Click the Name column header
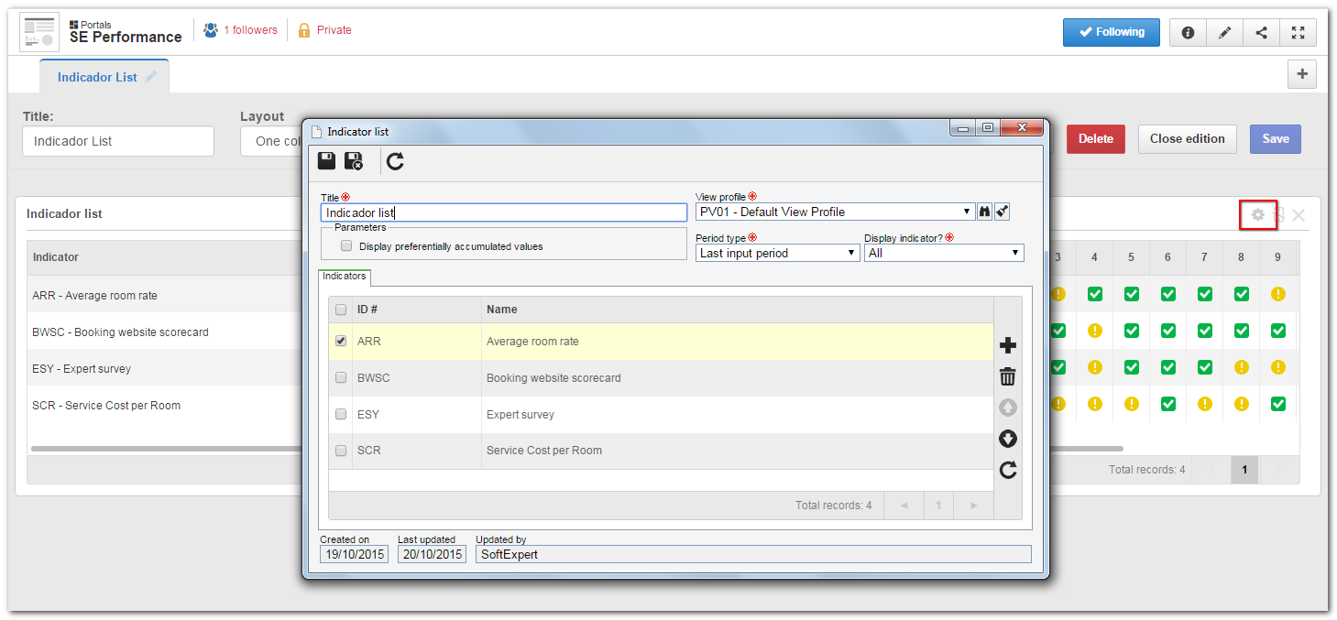The width and height of the screenshot is (1337, 620). 738,310
